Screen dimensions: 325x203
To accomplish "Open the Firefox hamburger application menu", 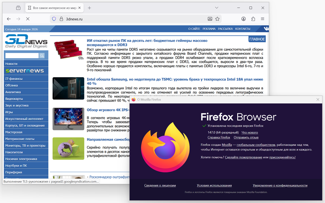I will [263, 19].
